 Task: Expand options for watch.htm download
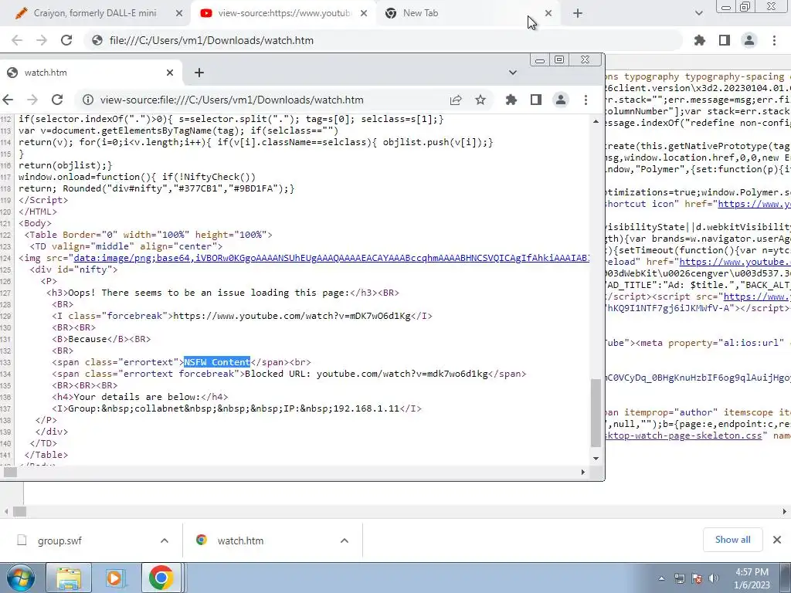point(345,540)
